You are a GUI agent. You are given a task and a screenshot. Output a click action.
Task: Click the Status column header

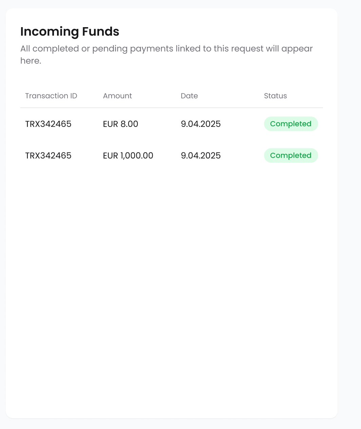(x=275, y=96)
